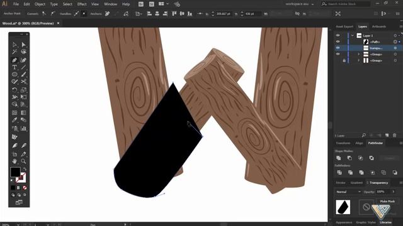
Task: Click Divide pathfinder icon
Action: point(339,173)
